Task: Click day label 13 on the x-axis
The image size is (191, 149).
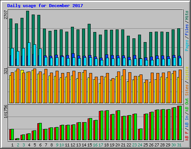Action: [78, 145]
